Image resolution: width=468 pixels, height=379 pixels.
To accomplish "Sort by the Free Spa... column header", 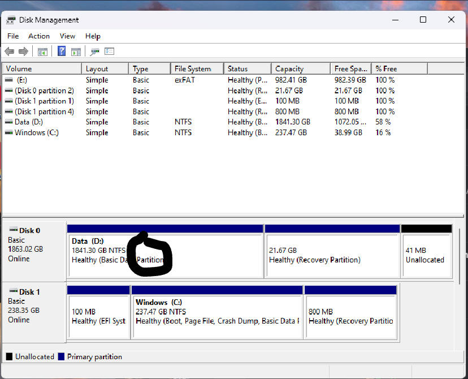I will (x=351, y=68).
